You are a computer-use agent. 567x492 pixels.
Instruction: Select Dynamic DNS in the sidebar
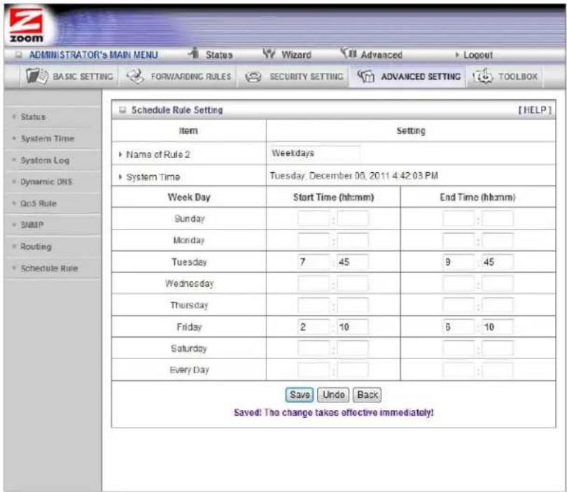pyautogui.click(x=46, y=182)
